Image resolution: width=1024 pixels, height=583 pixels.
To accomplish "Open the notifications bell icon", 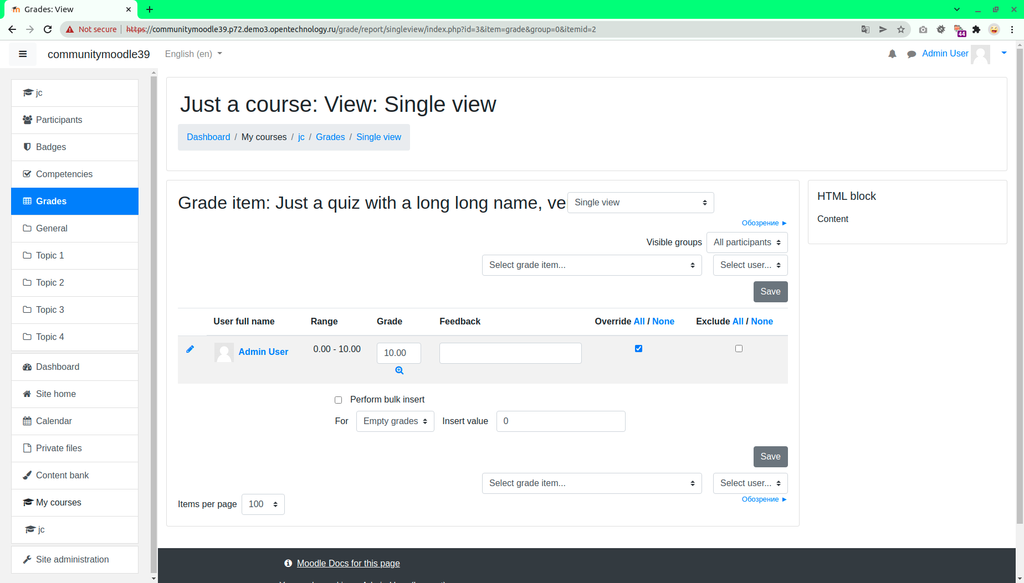I will pyautogui.click(x=892, y=54).
